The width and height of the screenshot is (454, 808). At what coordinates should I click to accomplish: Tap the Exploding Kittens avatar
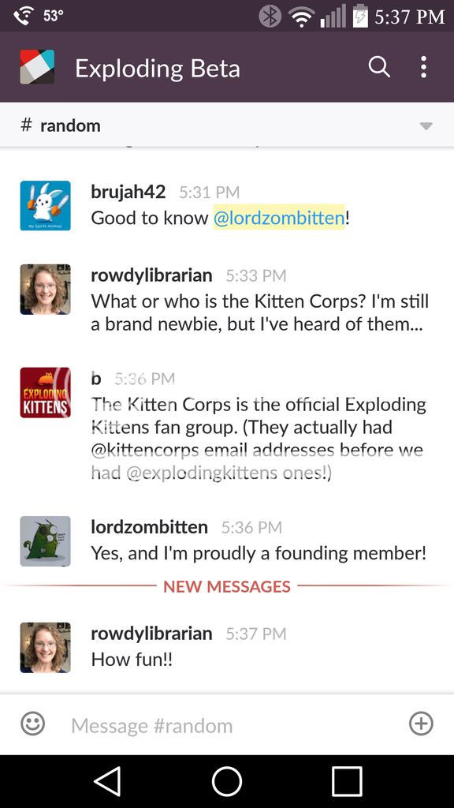[45, 393]
